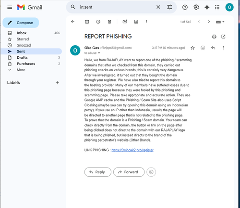Screen dimensions: 240x208
Task: Click the search magnifier icon
Action: click(x=73, y=7)
